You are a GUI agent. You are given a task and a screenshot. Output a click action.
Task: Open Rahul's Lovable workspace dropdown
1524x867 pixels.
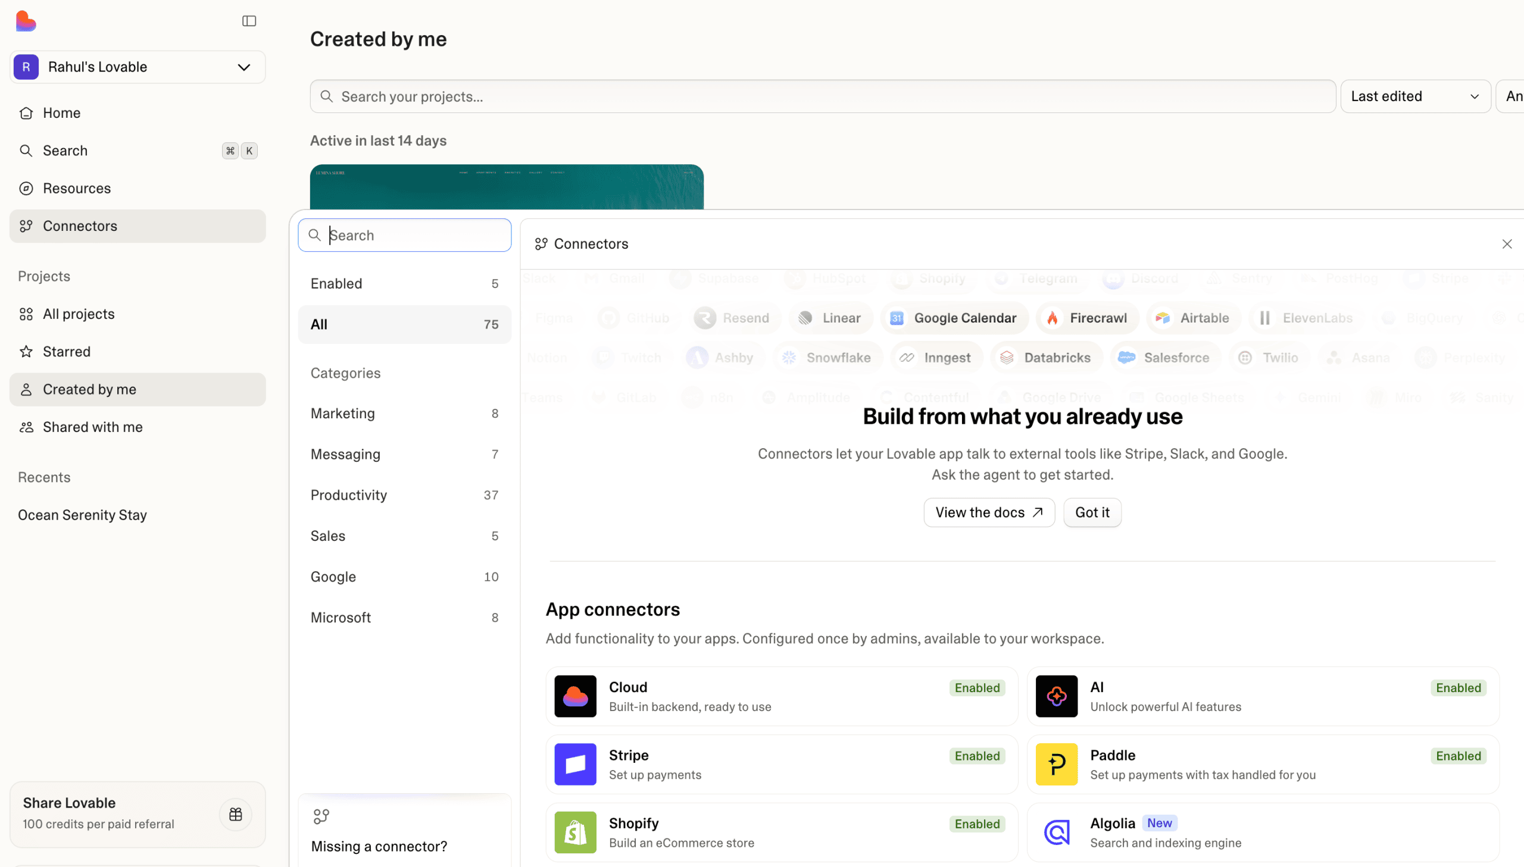tap(138, 67)
